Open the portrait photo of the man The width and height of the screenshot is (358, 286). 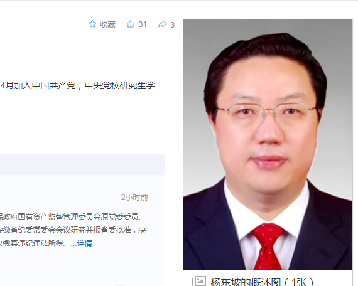[x=268, y=145]
